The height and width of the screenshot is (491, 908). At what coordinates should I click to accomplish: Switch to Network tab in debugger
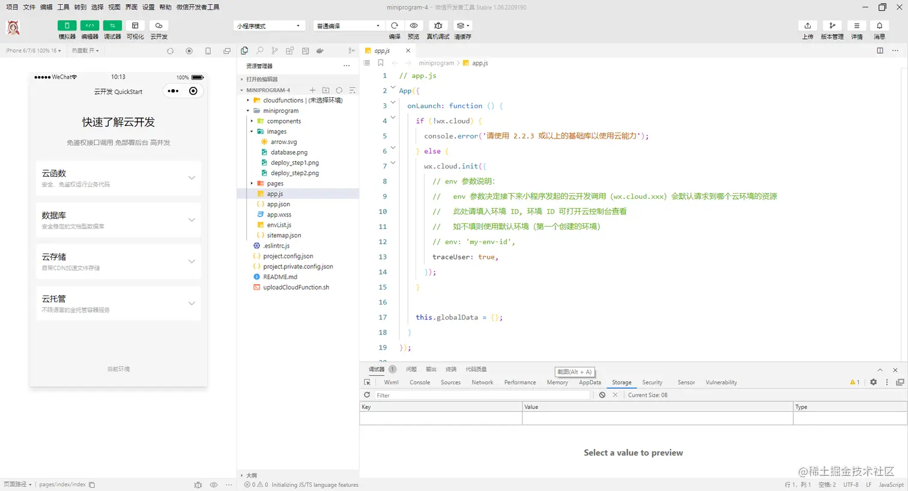click(482, 382)
